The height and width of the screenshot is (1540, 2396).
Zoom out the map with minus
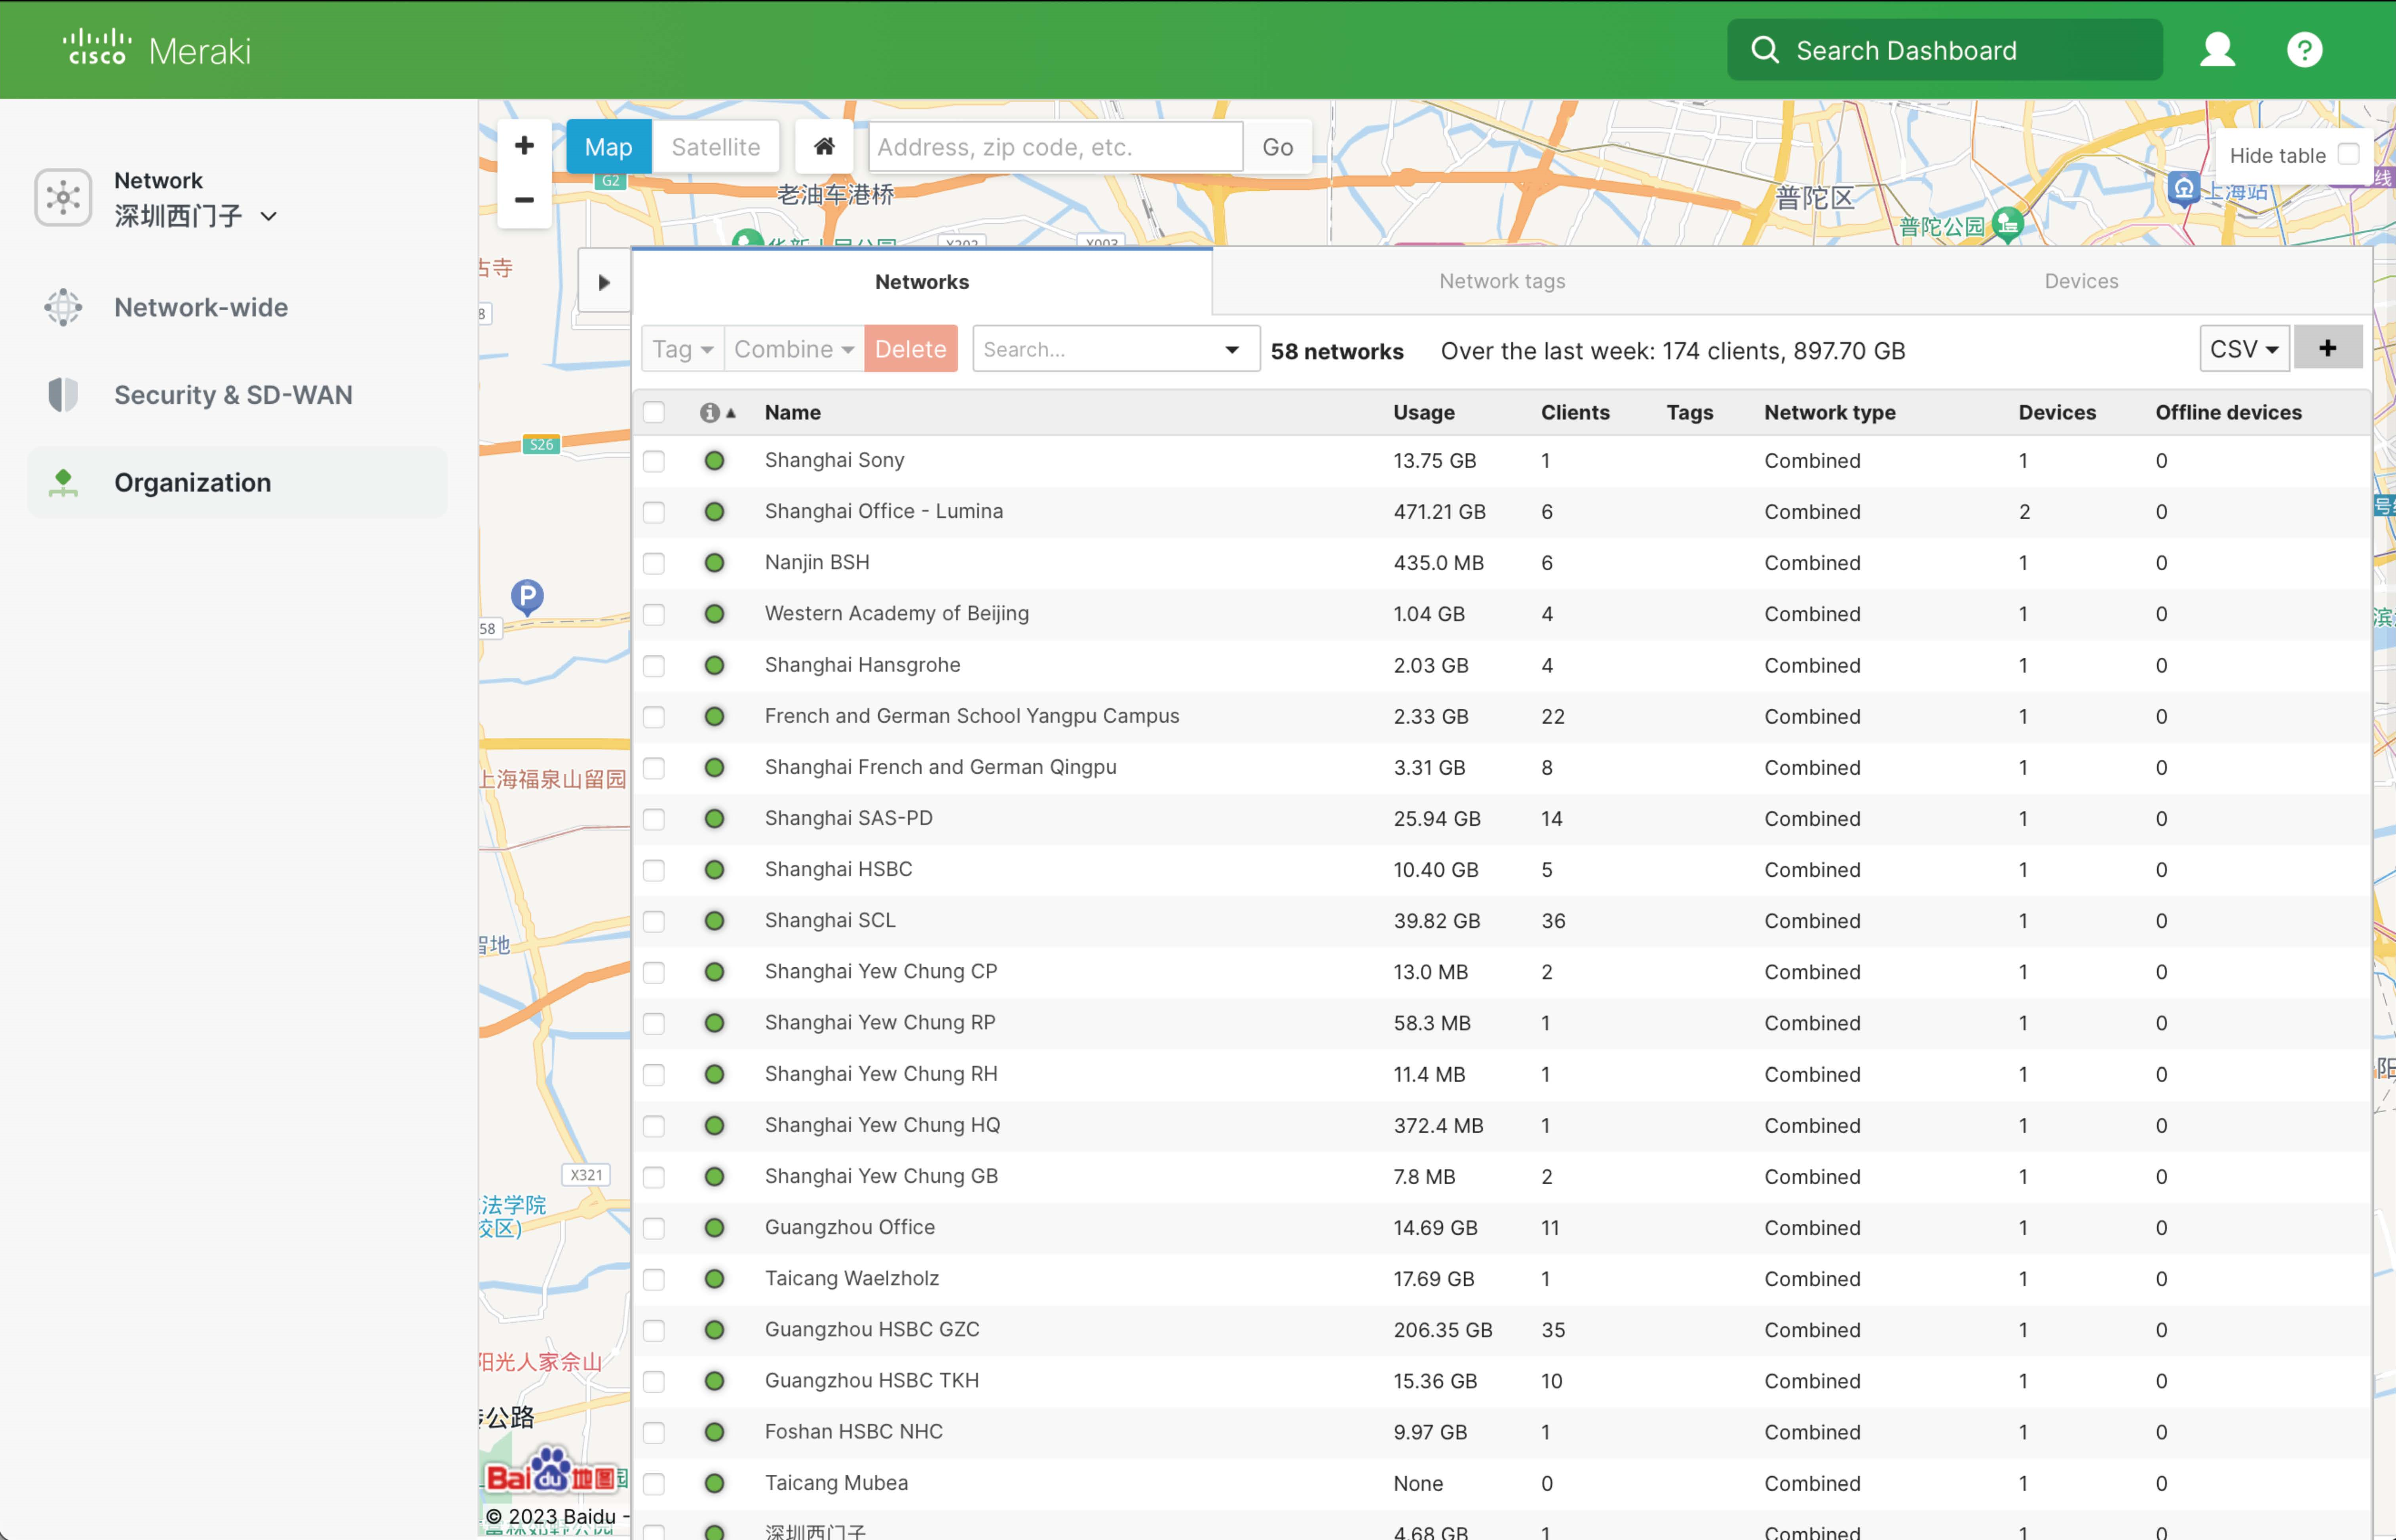pos(524,200)
